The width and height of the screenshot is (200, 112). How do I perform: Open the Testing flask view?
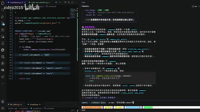[x=3, y=43]
